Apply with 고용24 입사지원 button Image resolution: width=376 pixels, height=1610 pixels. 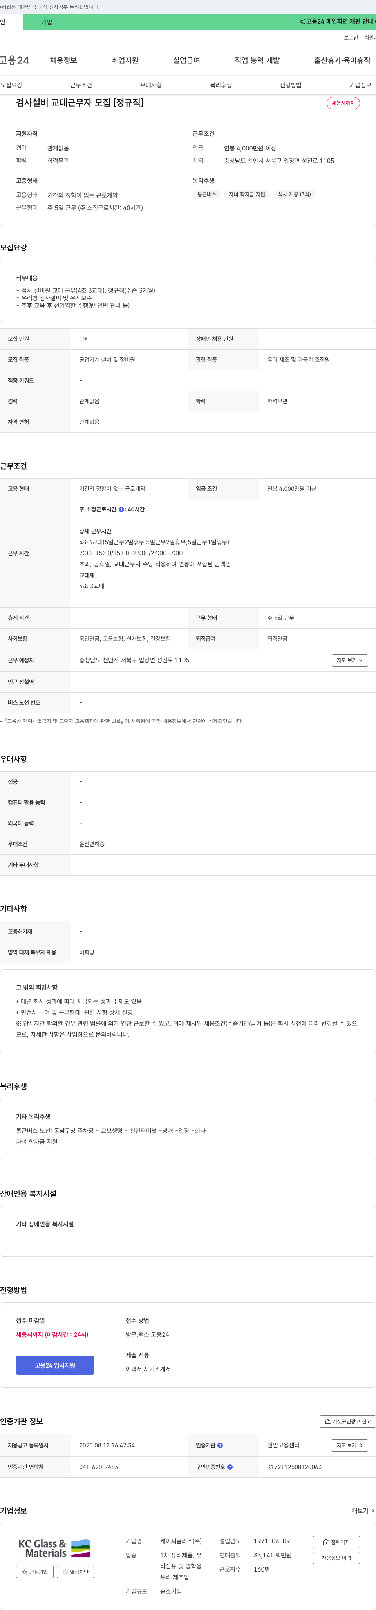pyautogui.click(x=55, y=1365)
